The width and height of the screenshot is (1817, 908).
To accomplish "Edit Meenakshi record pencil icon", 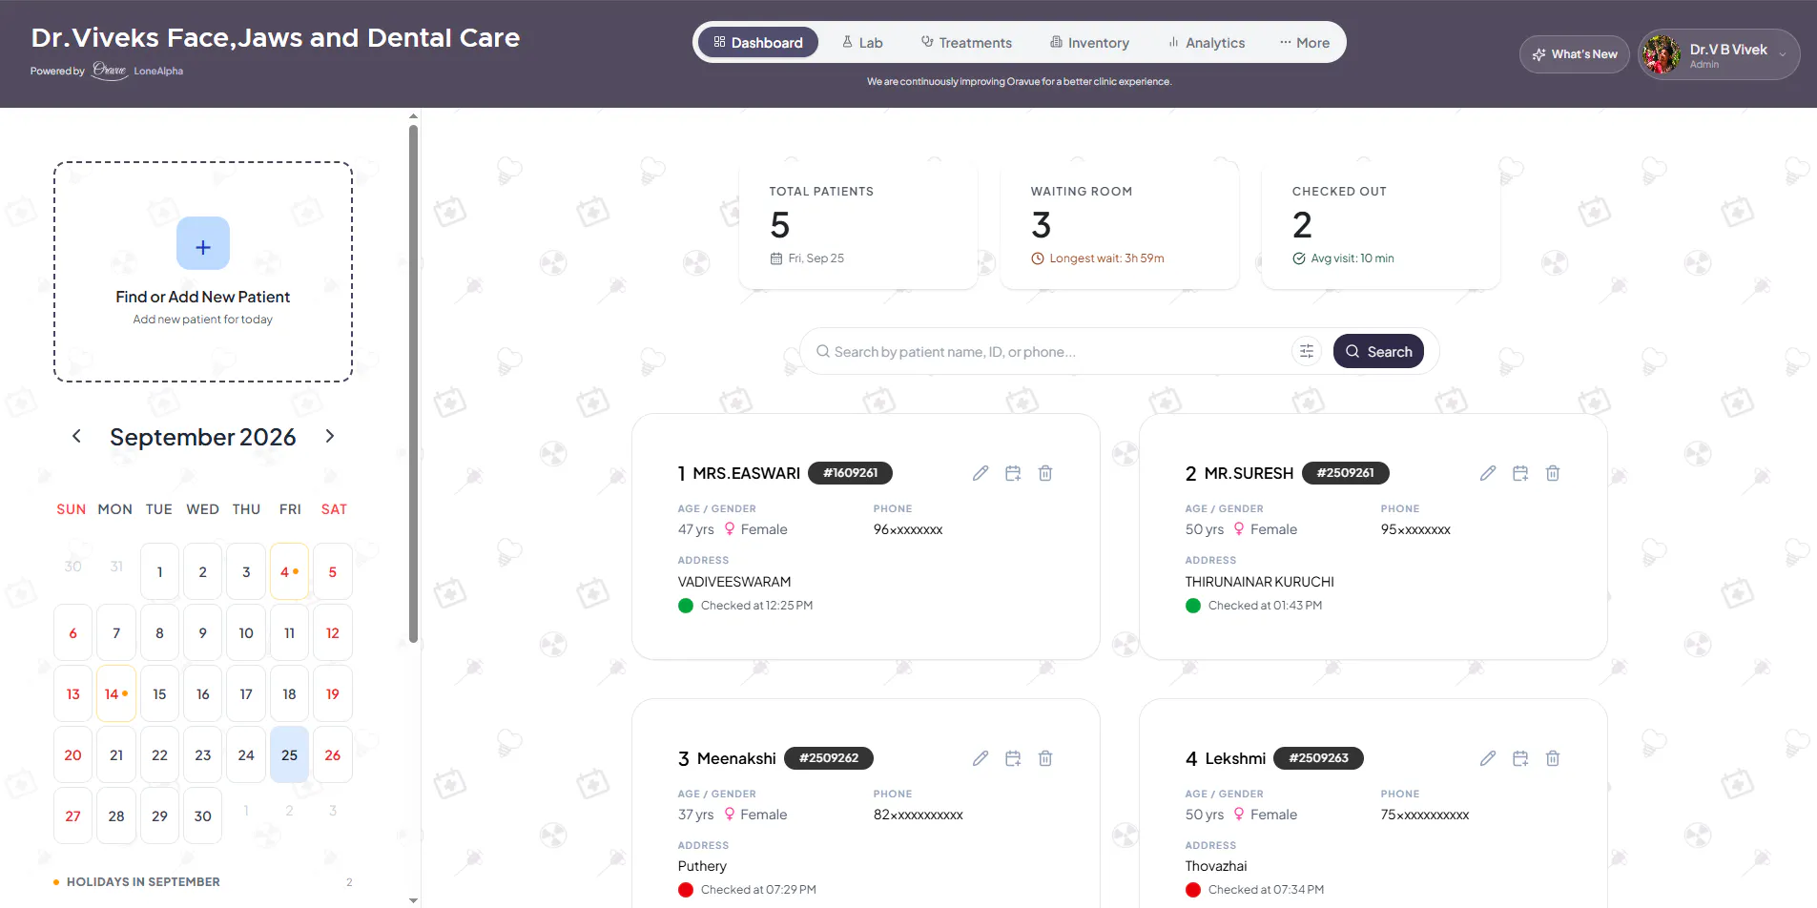I will tap(981, 758).
